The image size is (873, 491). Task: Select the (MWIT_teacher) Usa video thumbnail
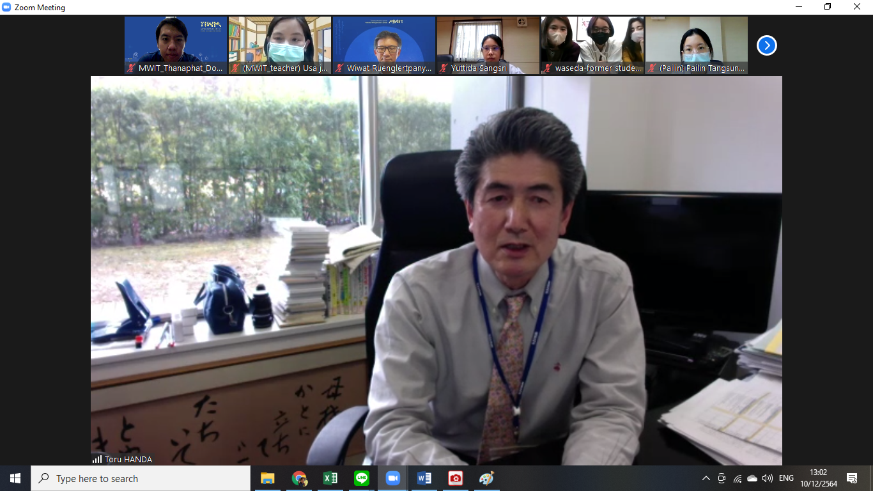tap(280, 45)
